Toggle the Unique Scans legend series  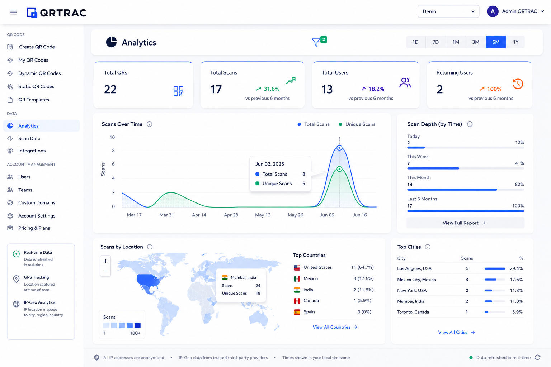pyautogui.click(x=357, y=124)
